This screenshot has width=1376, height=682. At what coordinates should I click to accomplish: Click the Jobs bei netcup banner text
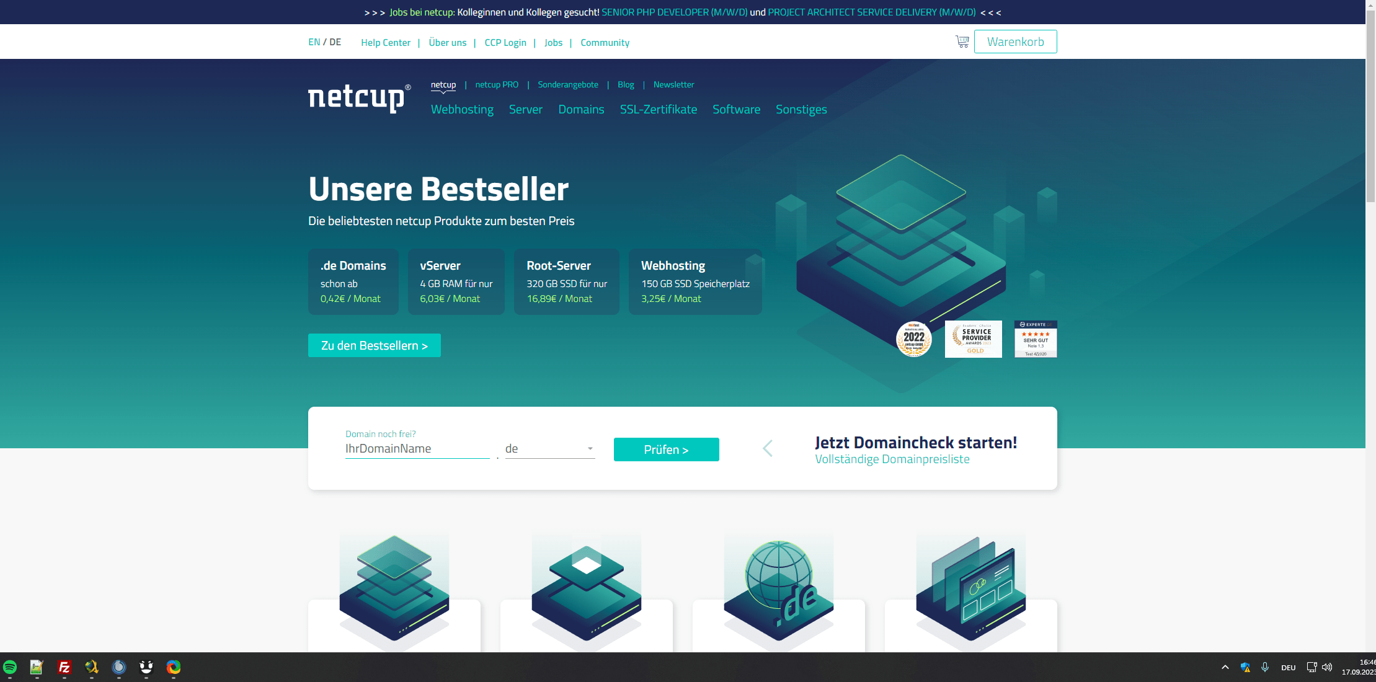click(x=422, y=12)
